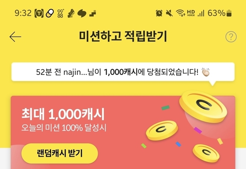Tap the 9:32 clock in status bar
The image size is (246, 169).
coord(23,13)
